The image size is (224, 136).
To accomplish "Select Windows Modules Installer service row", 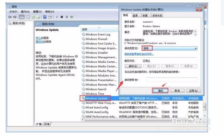I will click(101, 76).
